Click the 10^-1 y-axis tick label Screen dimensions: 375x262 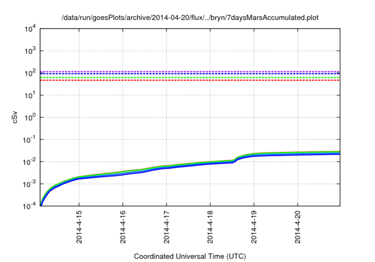coord(29,140)
